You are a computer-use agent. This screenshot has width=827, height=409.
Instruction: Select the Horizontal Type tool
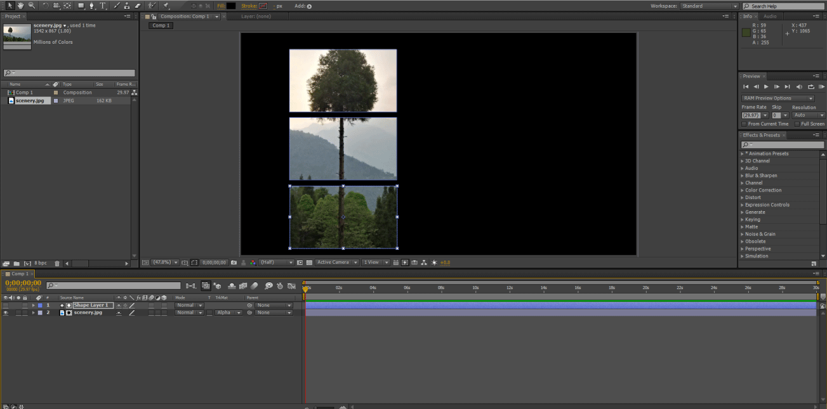102,6
